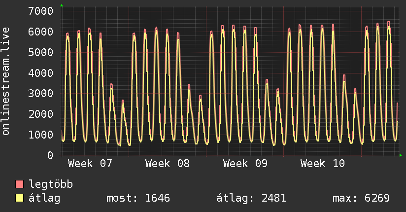
Task: Select the legtöbb legend label
Action: click(x=51, y=184)
